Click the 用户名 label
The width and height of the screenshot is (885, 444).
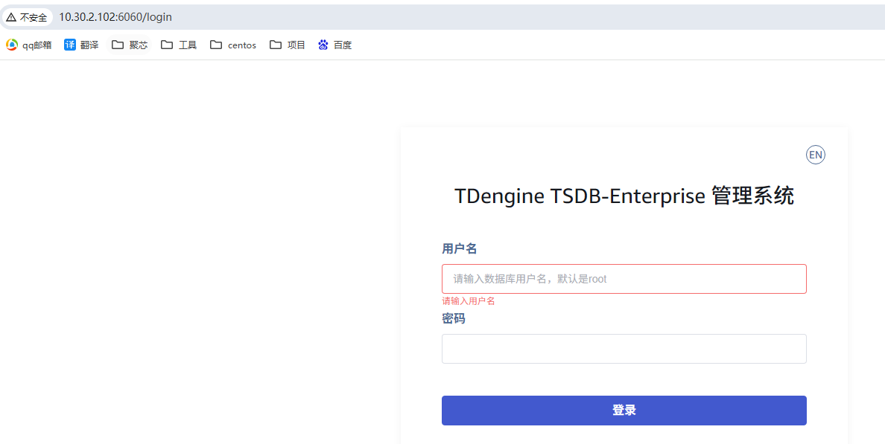[460, 248]
